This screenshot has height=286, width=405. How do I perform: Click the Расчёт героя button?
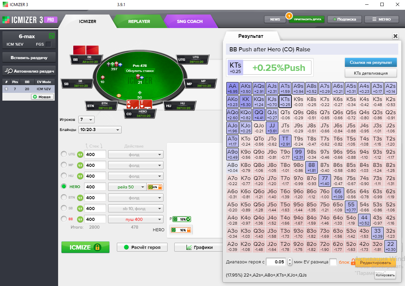pyautogui.click(x=142, y=247)
